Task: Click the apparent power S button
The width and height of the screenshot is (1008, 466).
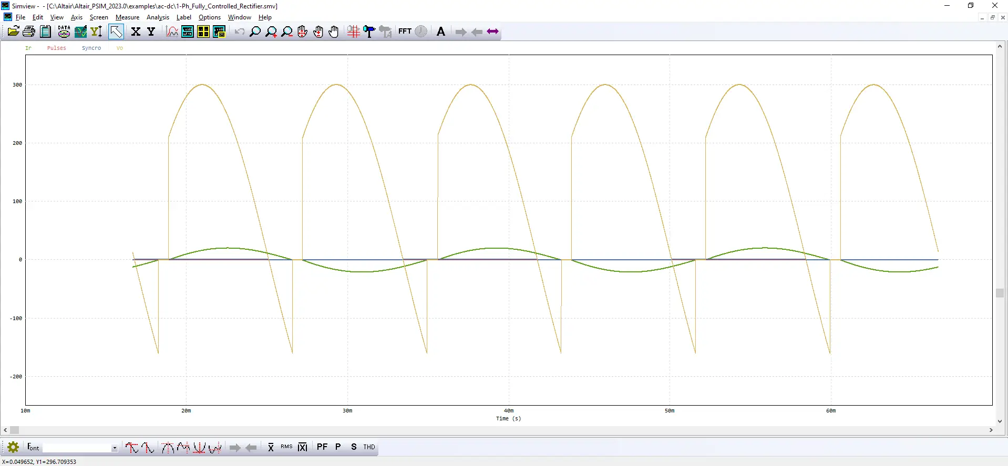Action: pyautogui.click(x=354, y=447)
